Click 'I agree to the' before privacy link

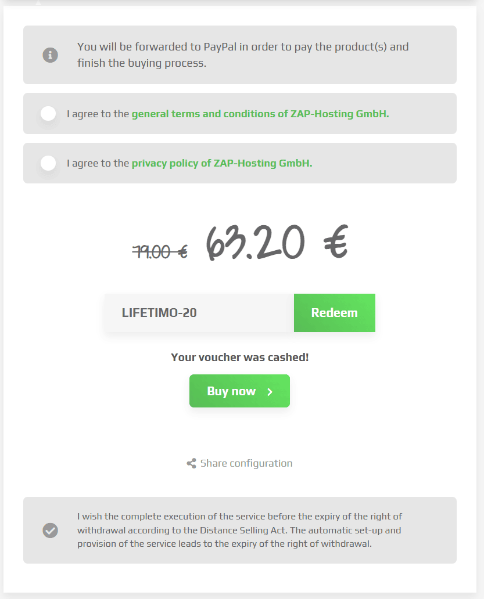[x=98, y=163]
